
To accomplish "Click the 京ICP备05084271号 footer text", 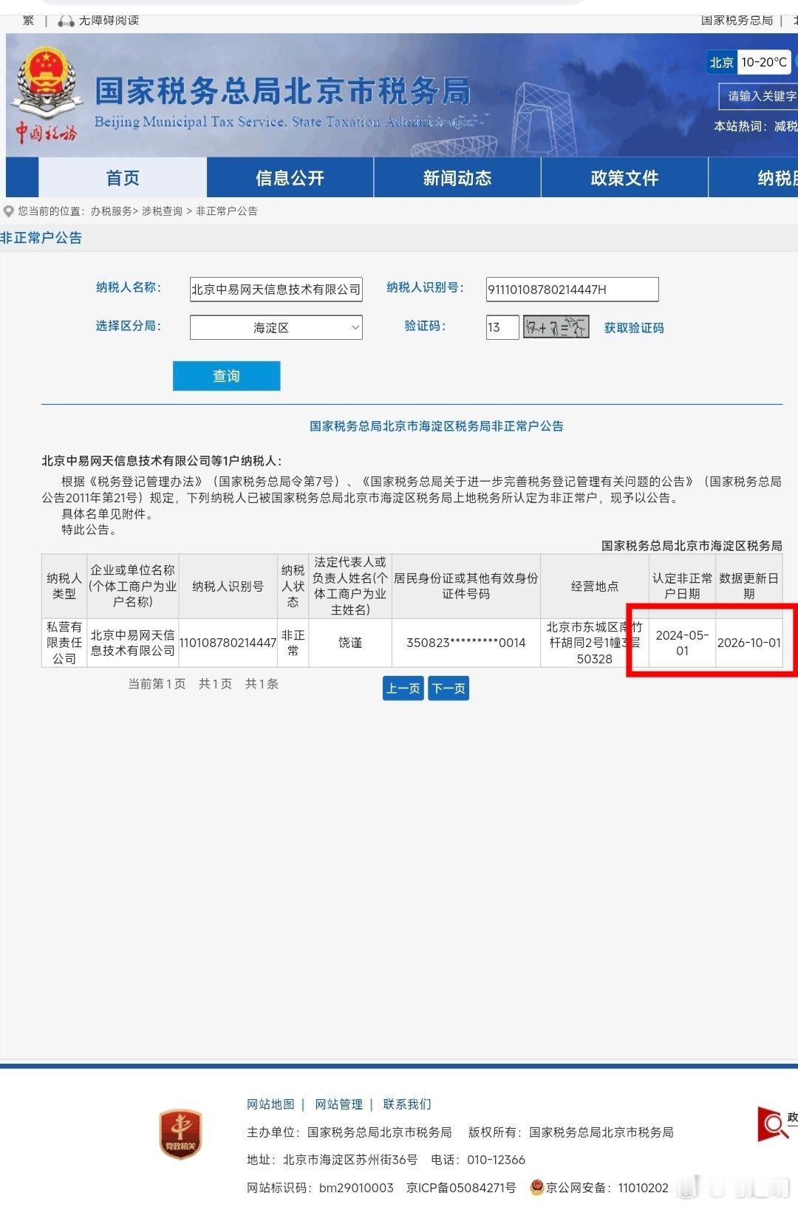I will point(461,1188).
